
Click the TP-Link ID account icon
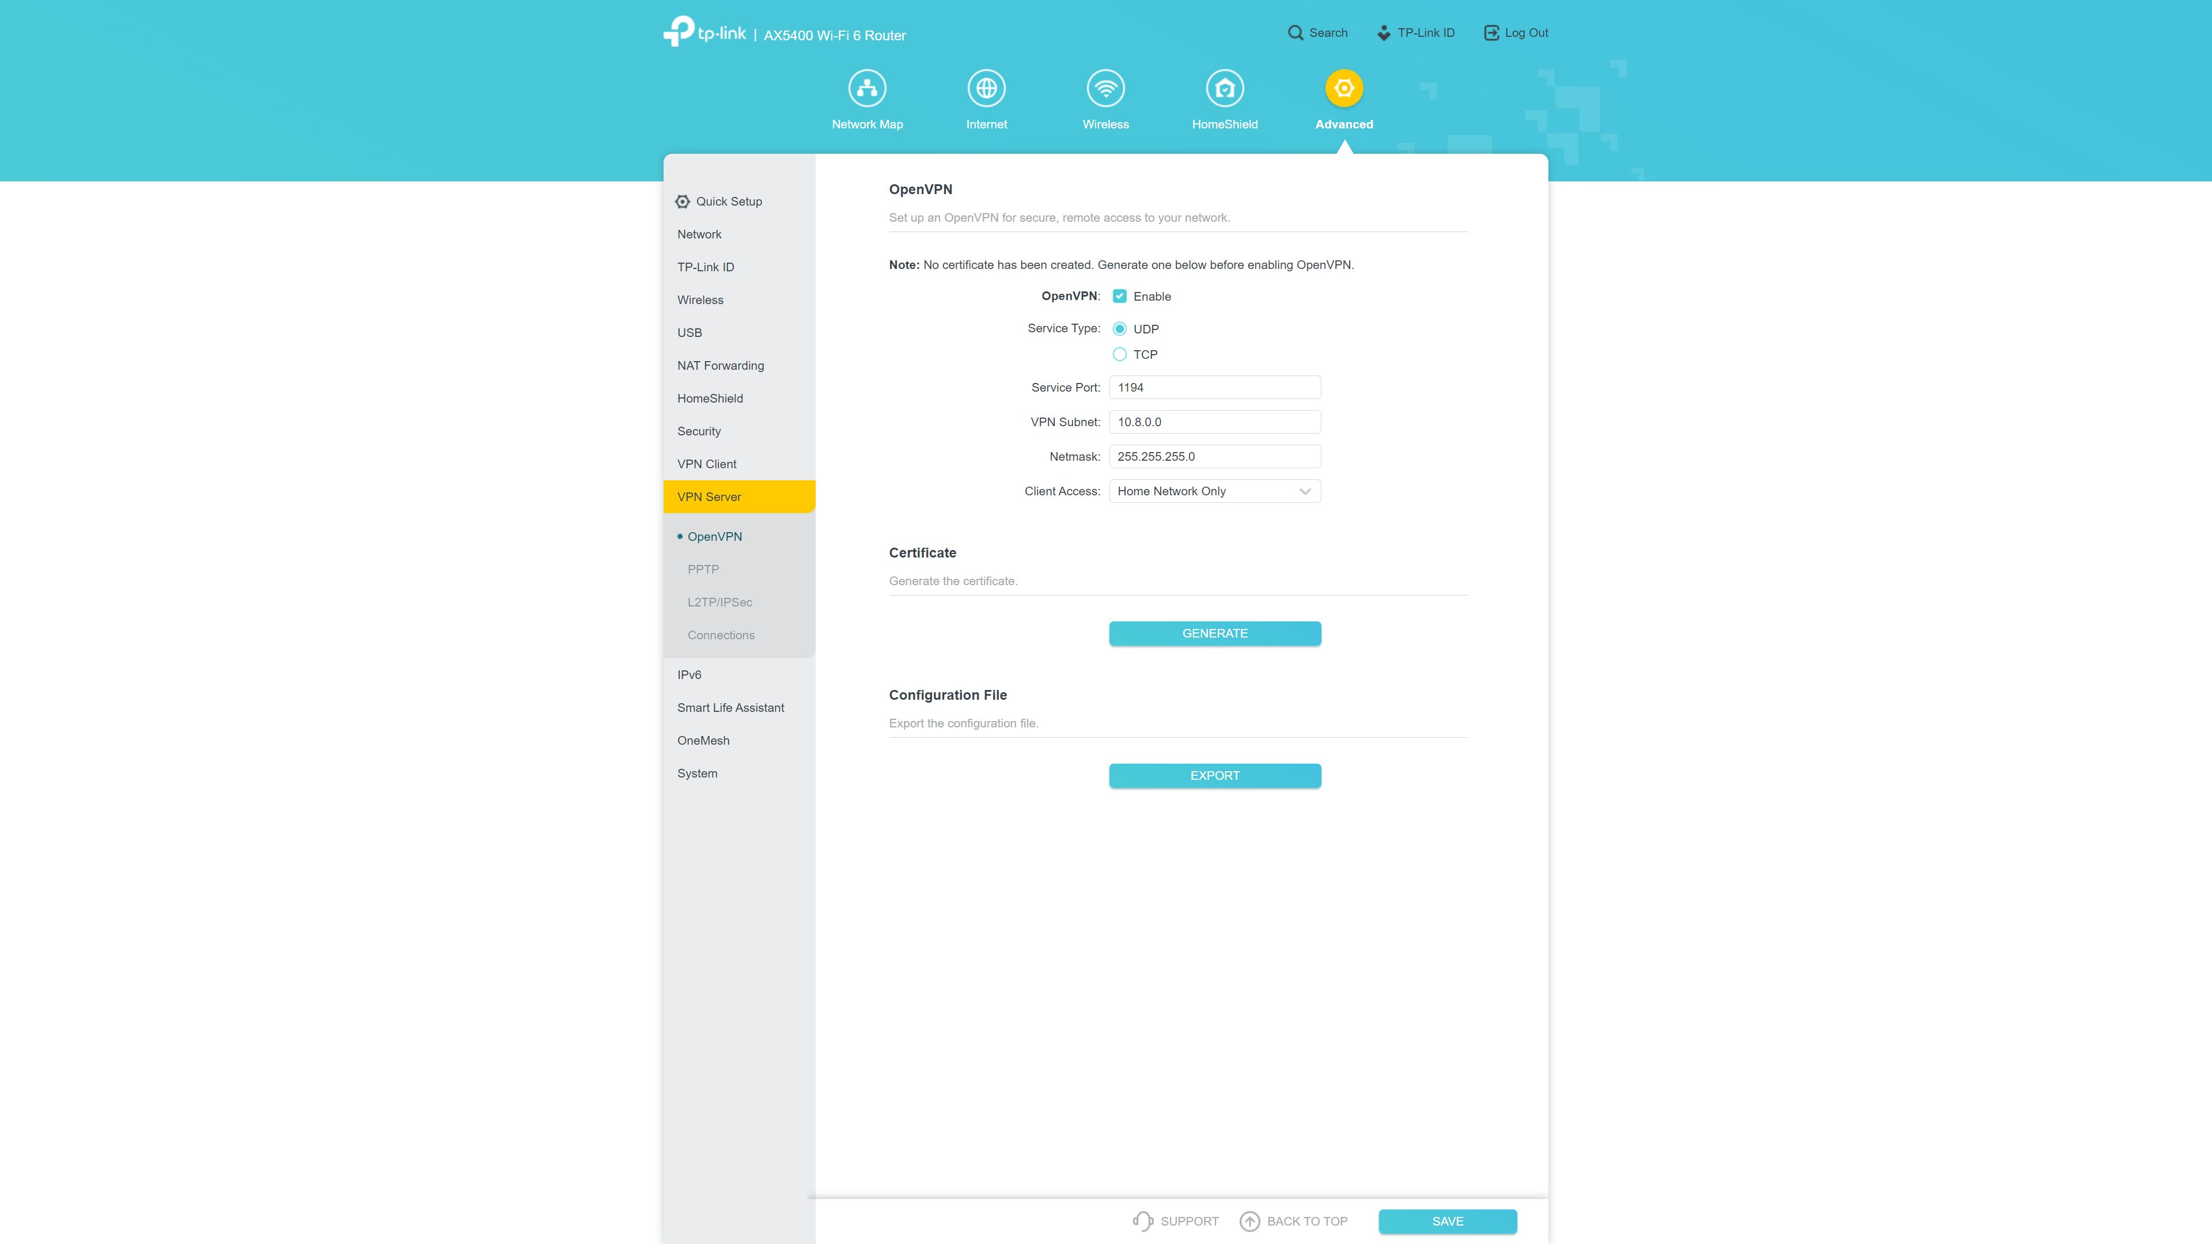coord(1382,32)
